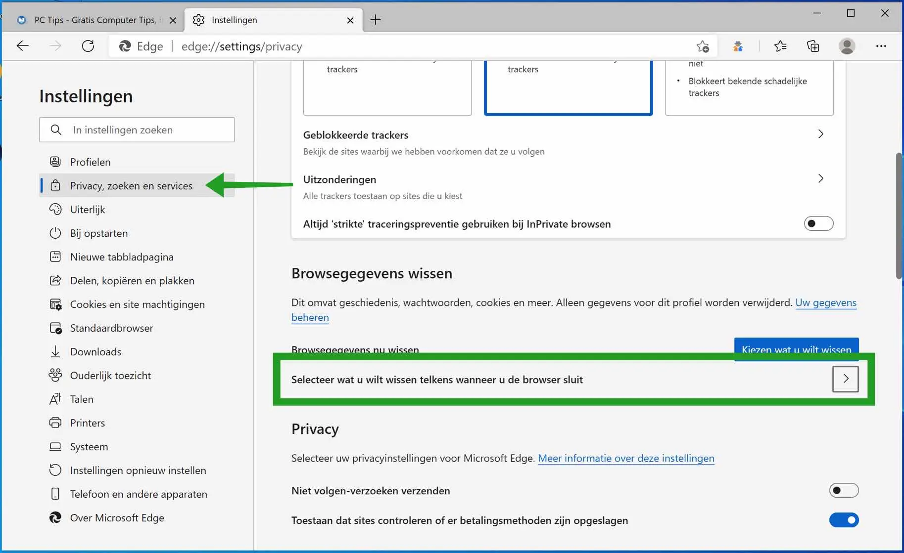The height and width of the screenshot is (553, 904).
Task: Open the user profile avatar
Action: point(847,46)
